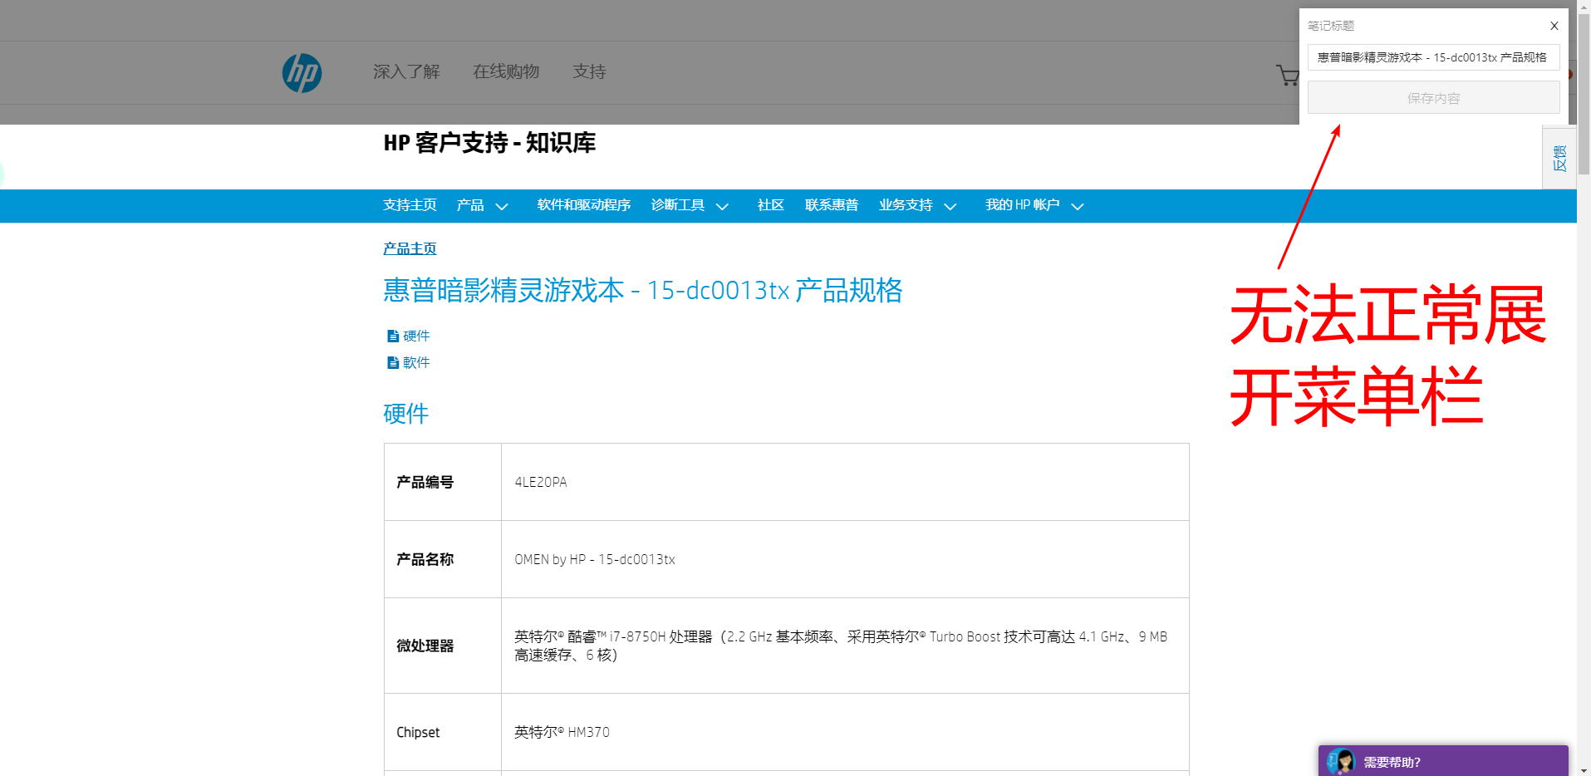Click the 微处理器 row label
The height and width of the screenshot is (776, 1591).
[x=425, y=646]
